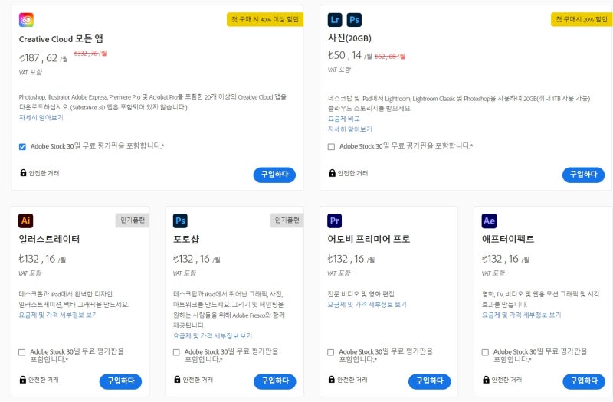613x402 pixels.
Task: Buy the 사진(20GB) photography plan
Action: (583, 175)
